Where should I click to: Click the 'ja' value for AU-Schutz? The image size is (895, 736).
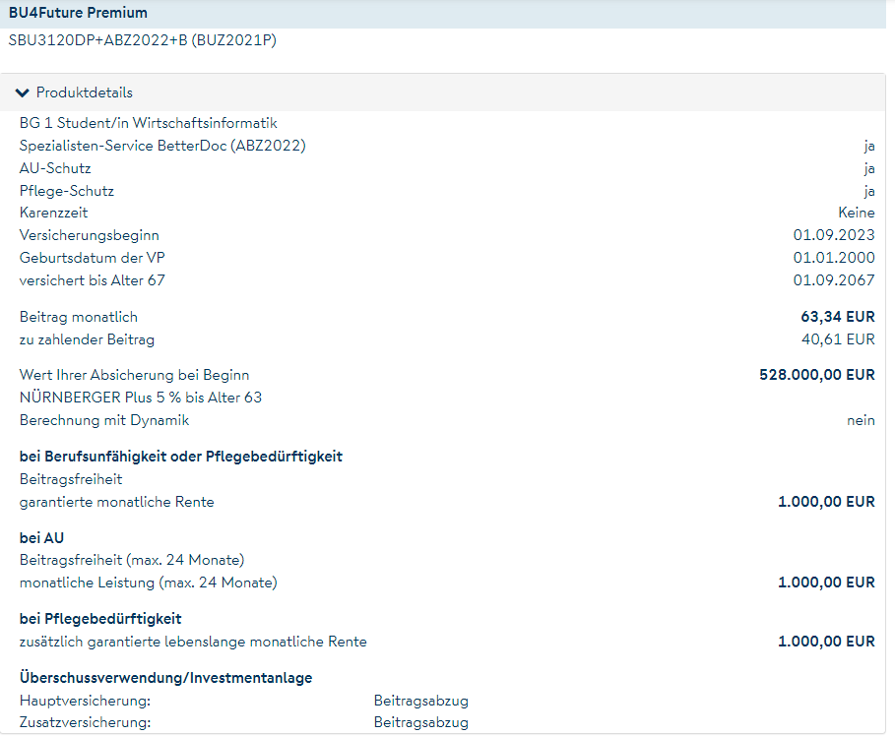coord(868,168)
